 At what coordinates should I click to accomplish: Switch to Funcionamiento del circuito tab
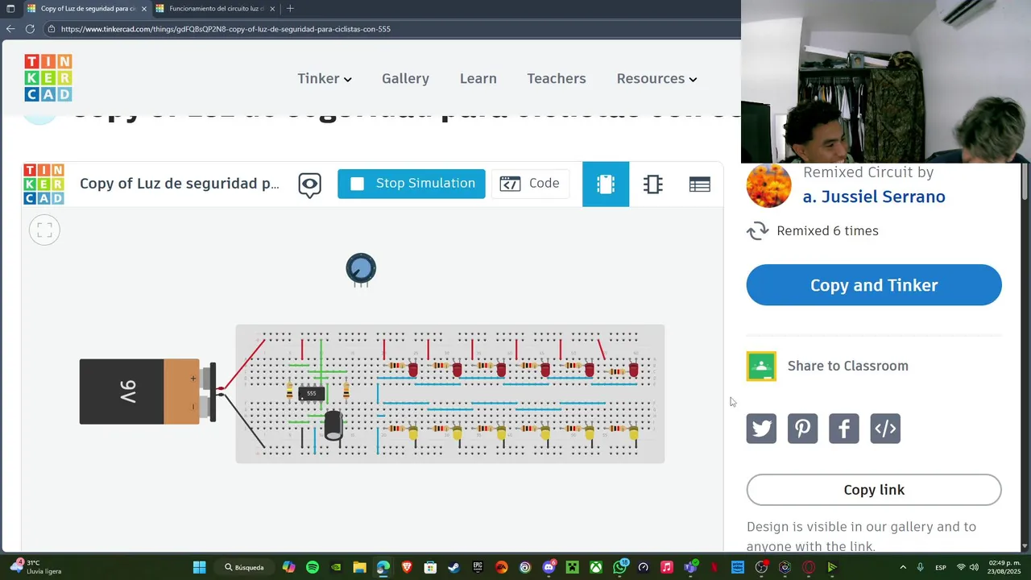tap(212, 8)
